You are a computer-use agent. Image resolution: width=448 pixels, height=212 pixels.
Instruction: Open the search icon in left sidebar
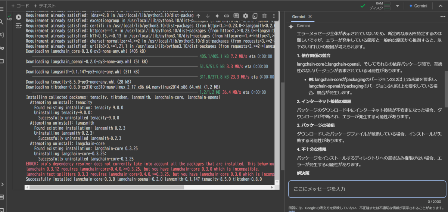coord(2,22)
